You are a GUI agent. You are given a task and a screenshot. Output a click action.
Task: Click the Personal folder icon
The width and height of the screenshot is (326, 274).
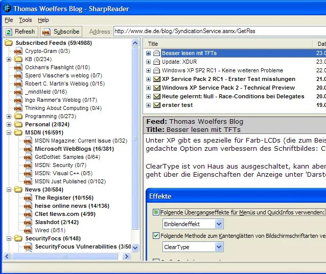pos(18,124)
